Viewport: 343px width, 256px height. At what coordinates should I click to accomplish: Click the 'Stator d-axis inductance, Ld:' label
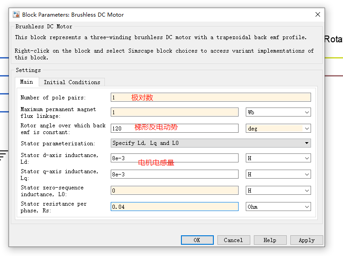59,158
